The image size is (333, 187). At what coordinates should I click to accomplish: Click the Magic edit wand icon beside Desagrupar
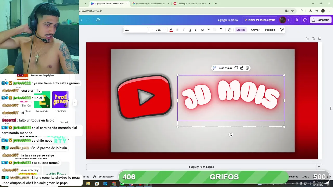coord(214,68)
